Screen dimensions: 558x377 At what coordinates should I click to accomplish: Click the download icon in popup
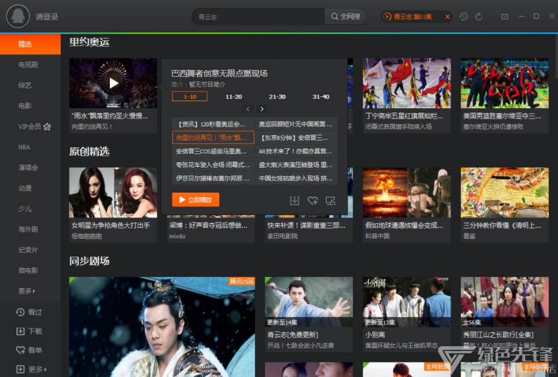pos(294,201)
